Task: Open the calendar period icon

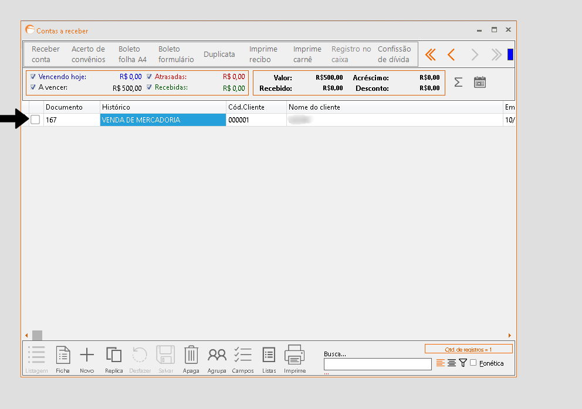Action: click(x=480, y=82)
